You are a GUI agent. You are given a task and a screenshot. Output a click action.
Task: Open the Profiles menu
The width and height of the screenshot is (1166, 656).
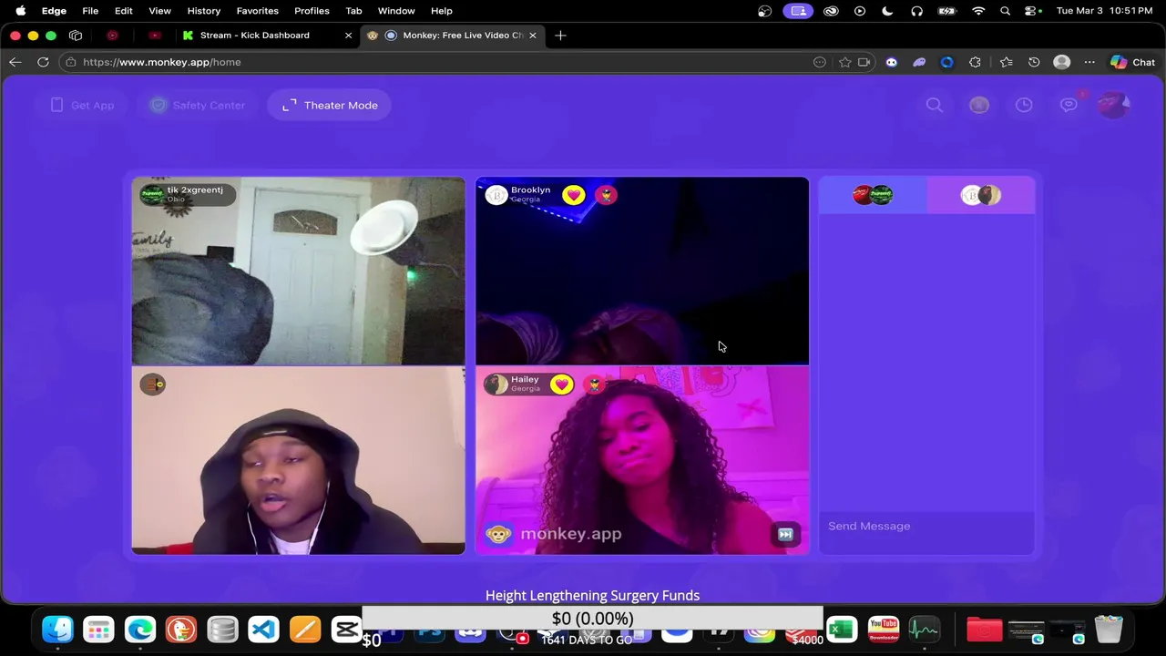pos(312,11)
